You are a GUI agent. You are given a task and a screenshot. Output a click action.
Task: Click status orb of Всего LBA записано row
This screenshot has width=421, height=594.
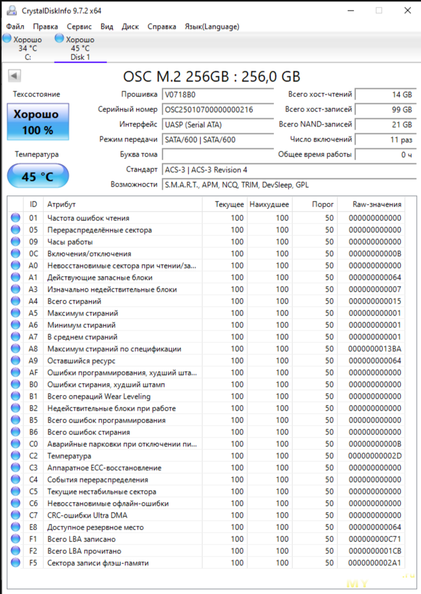tap(16, 539)
